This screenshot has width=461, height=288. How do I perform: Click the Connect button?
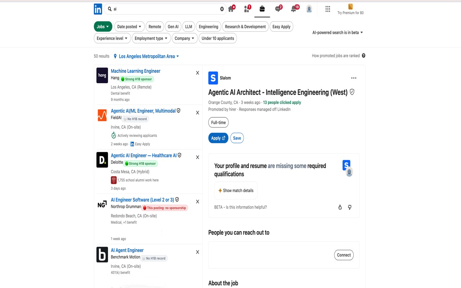point(344,255)
